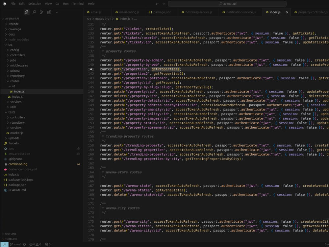Open mocker.js in the tests folder
The width and height of the screenshot is (329, 247).
tap(42, 133)
